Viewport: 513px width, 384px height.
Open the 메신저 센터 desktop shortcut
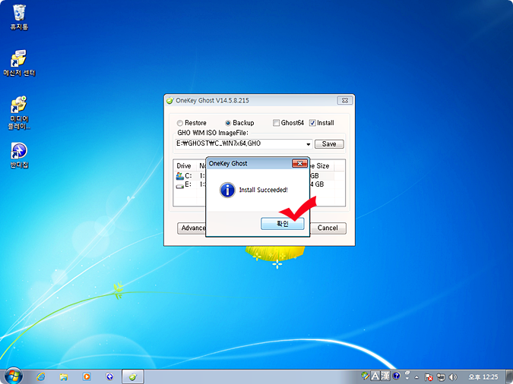click(x=19, y=63)
